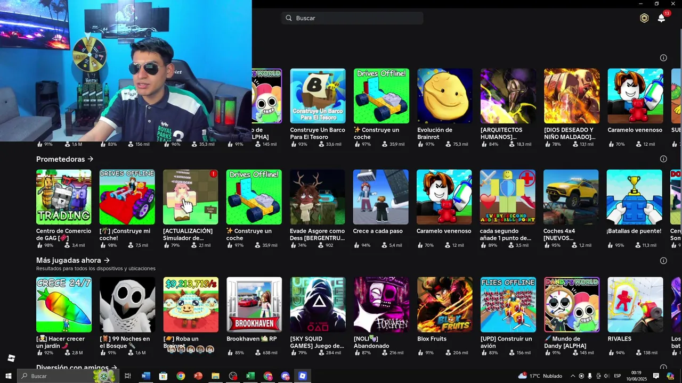Focus the Windows taskbar Buscar search box
The image size is (682, 383).
(x=68, y=376)
